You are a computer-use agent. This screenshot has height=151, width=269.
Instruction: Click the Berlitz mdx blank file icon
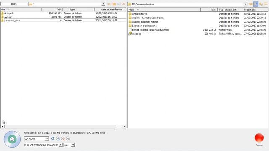(130, 30)
